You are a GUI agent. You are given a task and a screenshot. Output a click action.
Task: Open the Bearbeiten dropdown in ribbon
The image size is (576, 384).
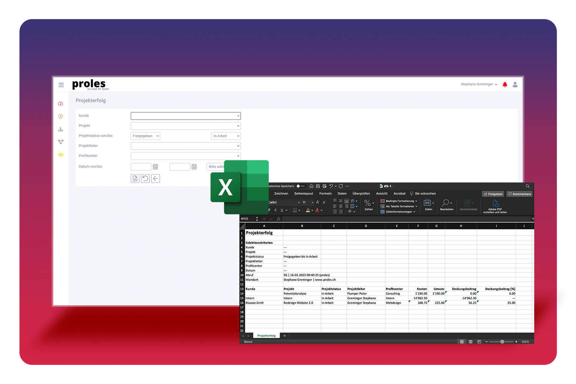(x=447, y=205)
